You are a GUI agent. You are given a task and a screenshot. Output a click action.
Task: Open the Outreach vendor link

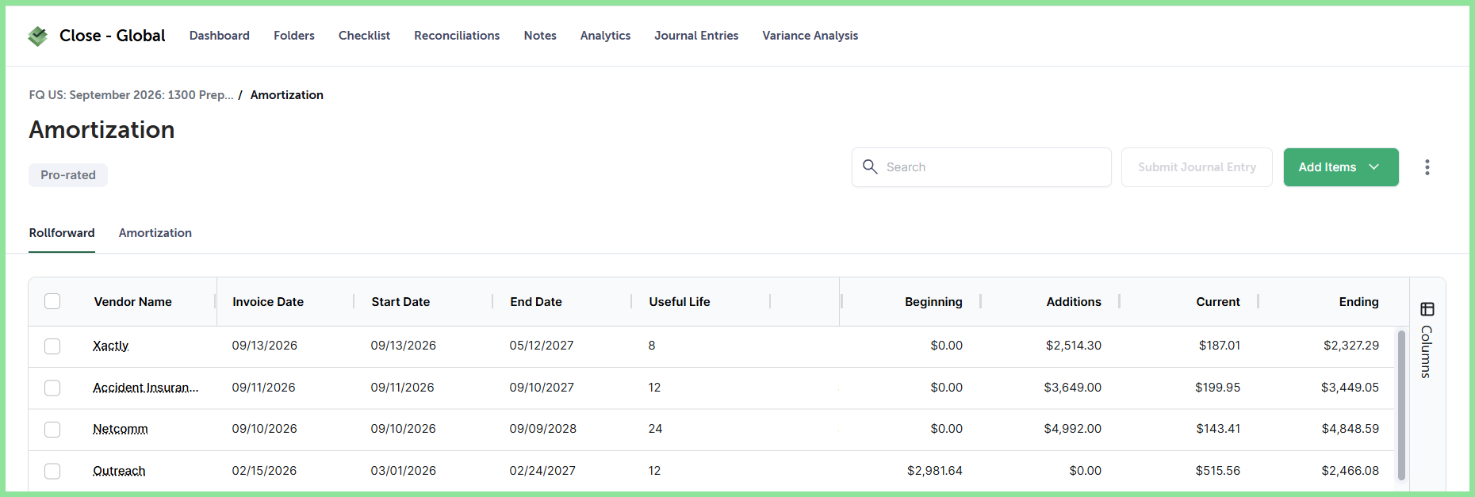pos(119,471)
